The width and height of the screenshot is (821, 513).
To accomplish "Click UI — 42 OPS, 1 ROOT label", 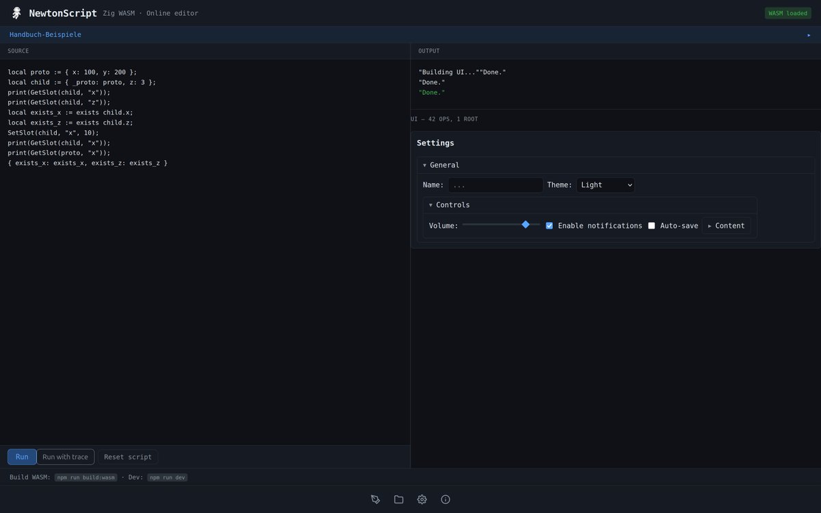I will (x=444, y=119).
